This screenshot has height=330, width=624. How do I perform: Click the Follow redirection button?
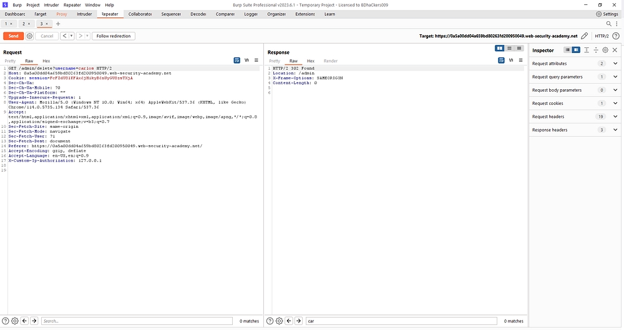(x=114, y=36)
